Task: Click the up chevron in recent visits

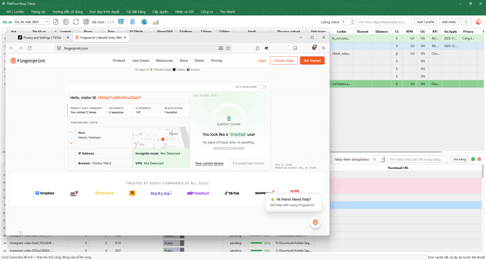Action: [71, 132]
